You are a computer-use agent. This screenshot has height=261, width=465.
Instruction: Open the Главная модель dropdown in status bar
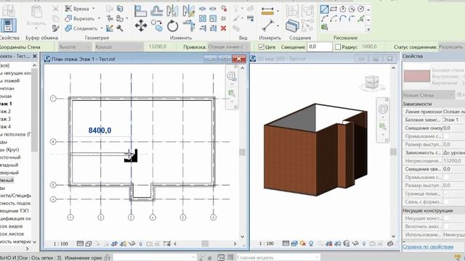278,257
